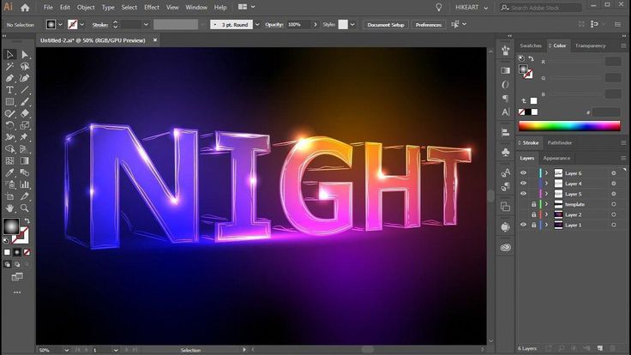
Task: Unlock Layer 2 lock icon
Action: pos(533,214)
